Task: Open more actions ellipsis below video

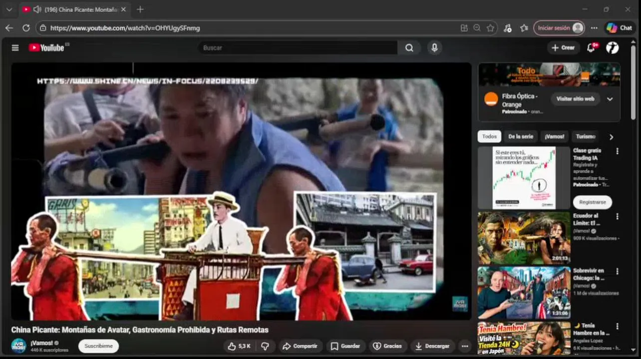Action: click(465, 346)
